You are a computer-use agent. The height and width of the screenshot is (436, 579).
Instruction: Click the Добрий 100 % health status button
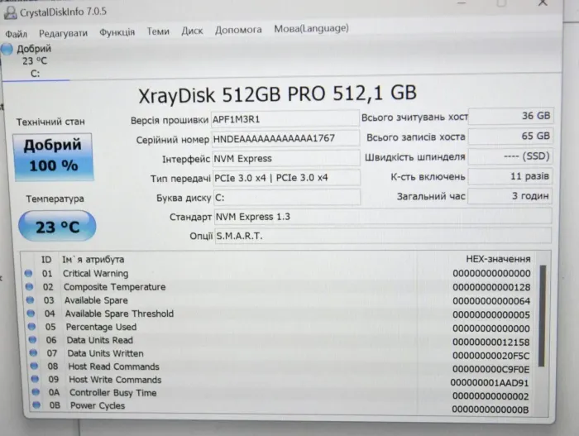coord(51,155)
